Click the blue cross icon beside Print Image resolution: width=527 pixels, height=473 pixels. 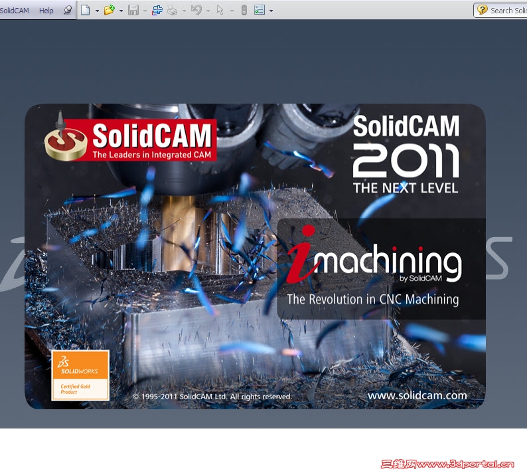pos(157,10)
